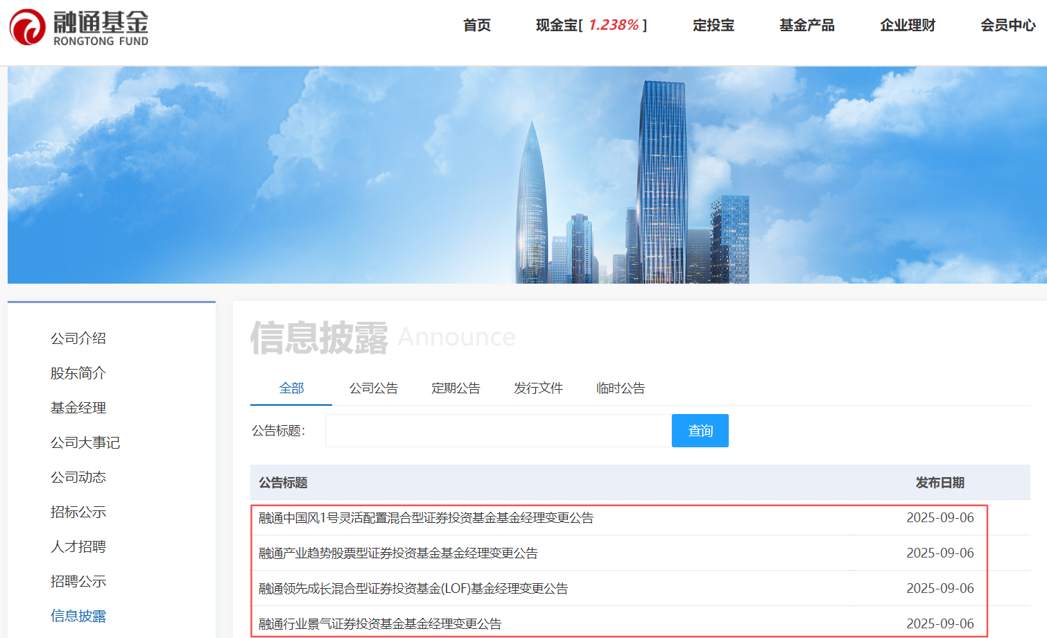Open the 融通领先成长混合型 (LOF) announcement
The width and height of the screenshot is (1047, 638).
(413, 589)
